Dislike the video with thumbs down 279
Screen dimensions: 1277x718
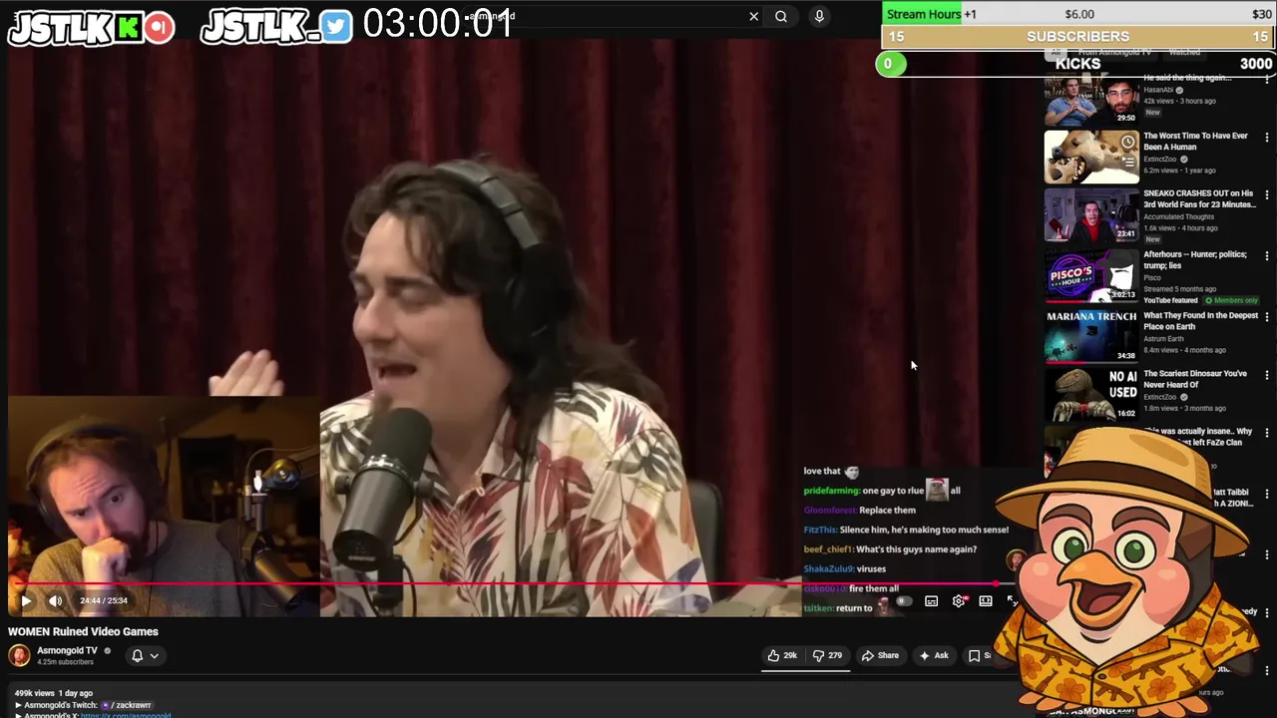(827, 655)
